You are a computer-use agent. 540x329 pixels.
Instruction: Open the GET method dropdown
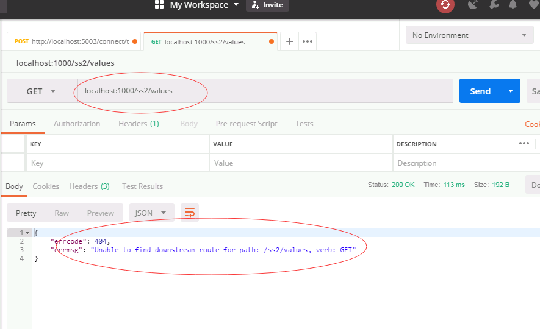point(41,91)
